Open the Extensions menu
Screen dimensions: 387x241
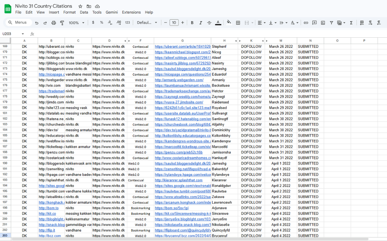[x=131, y=12]
